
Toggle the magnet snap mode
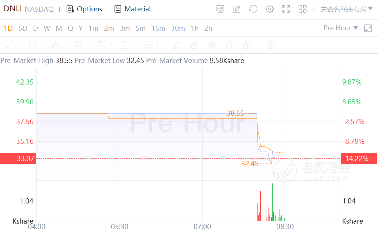point(229,45)
